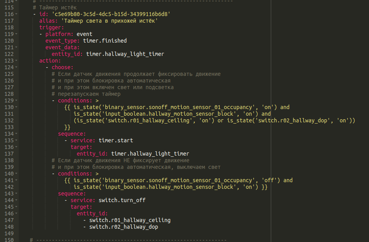The width and height of the screenshot is (369, 242).
Task: Click line number 122 in the gutter
Action: click(8, 54)
